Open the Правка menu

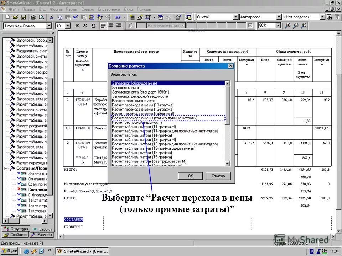pos(28,9)
